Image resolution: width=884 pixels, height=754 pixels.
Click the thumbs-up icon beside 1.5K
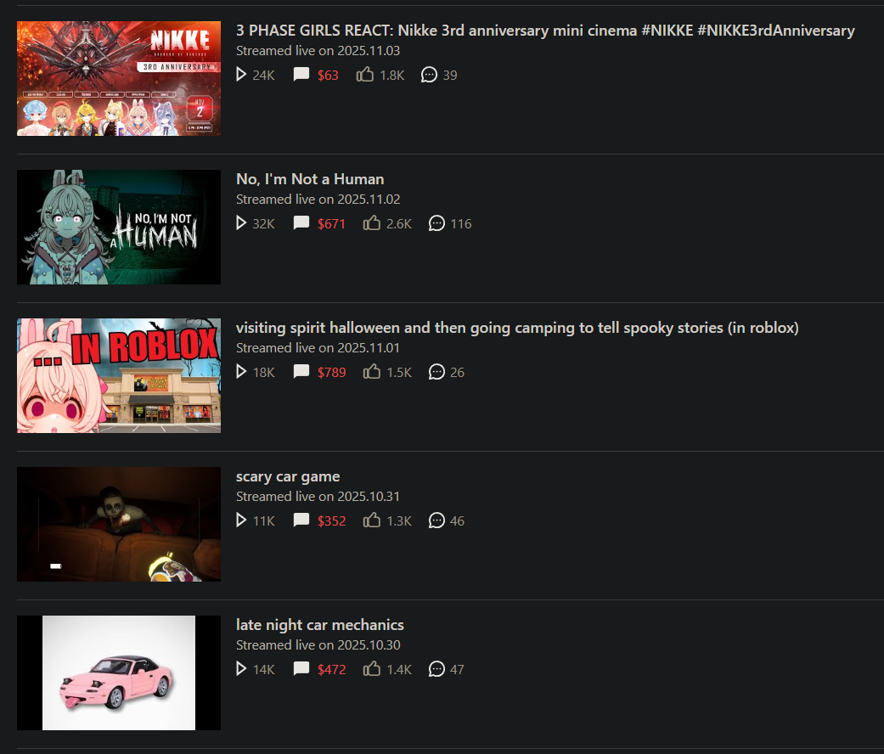click(372, 372)
